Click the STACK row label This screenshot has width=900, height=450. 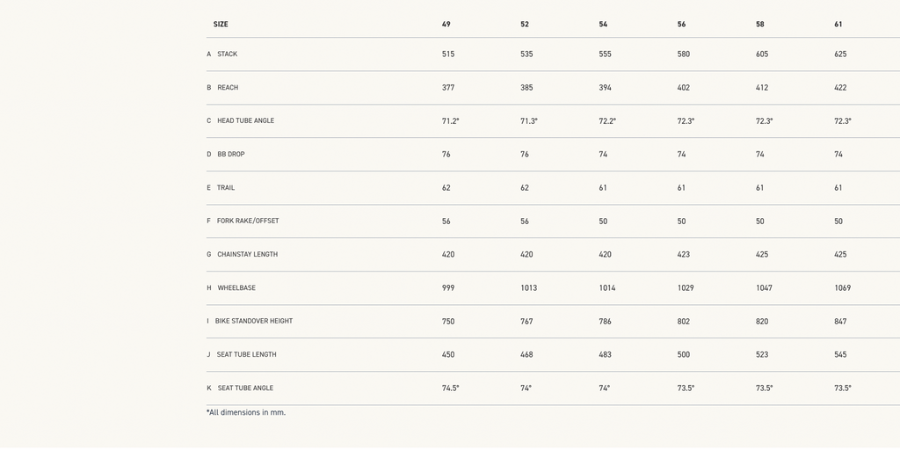click(x=227, y=54)
